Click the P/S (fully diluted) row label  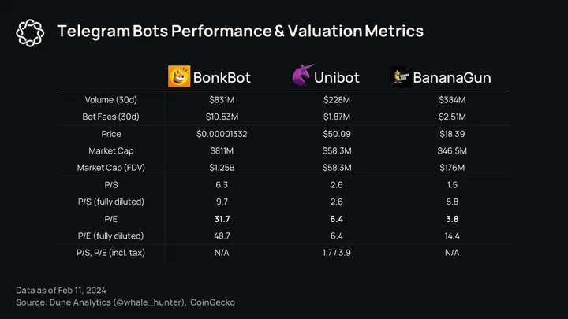point(110,202)
